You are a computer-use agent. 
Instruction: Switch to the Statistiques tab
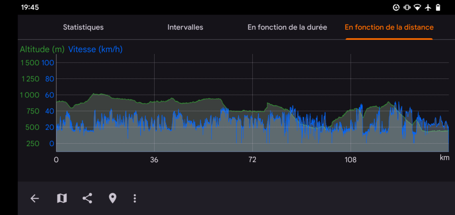coord(83,27)
